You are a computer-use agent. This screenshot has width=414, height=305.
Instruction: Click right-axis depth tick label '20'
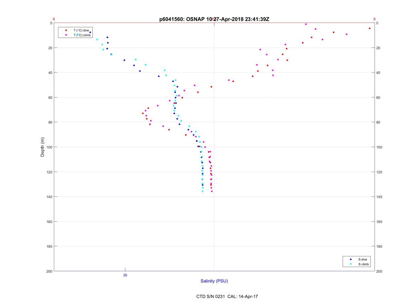tap(378, 48)
